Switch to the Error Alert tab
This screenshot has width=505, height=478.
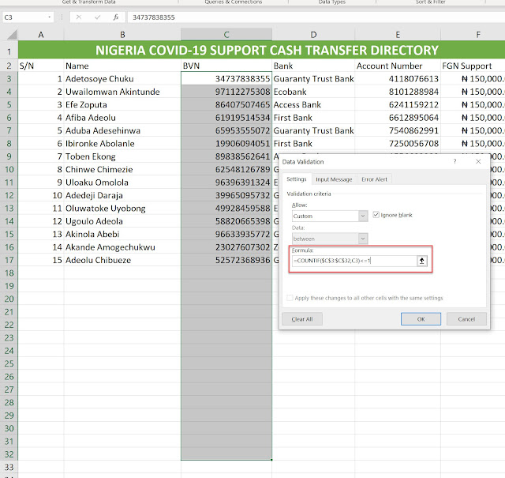374,179
